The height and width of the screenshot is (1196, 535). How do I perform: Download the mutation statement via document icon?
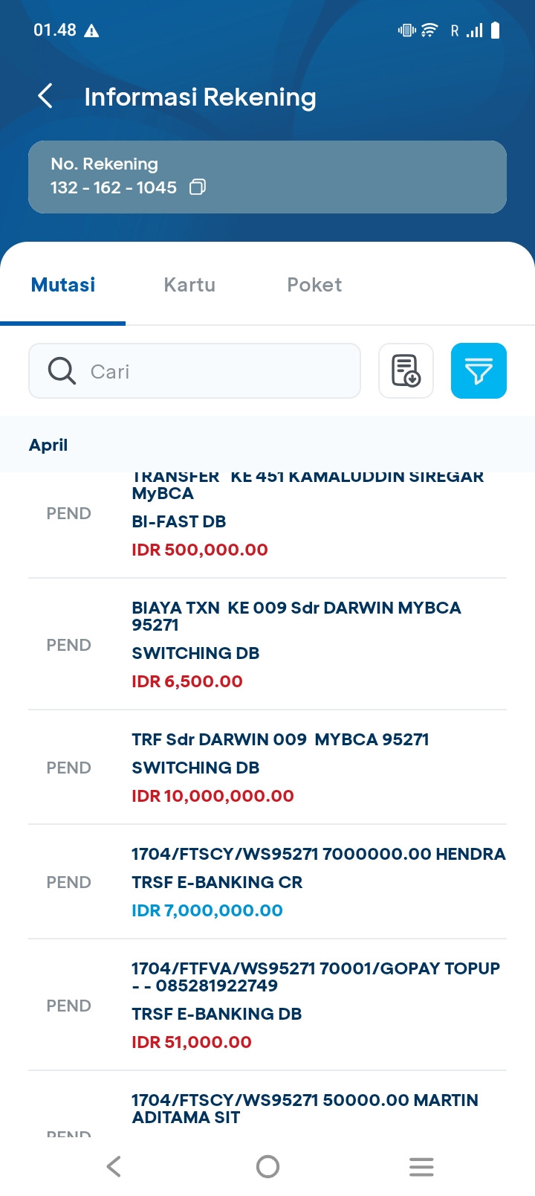(x=406, y=370)
